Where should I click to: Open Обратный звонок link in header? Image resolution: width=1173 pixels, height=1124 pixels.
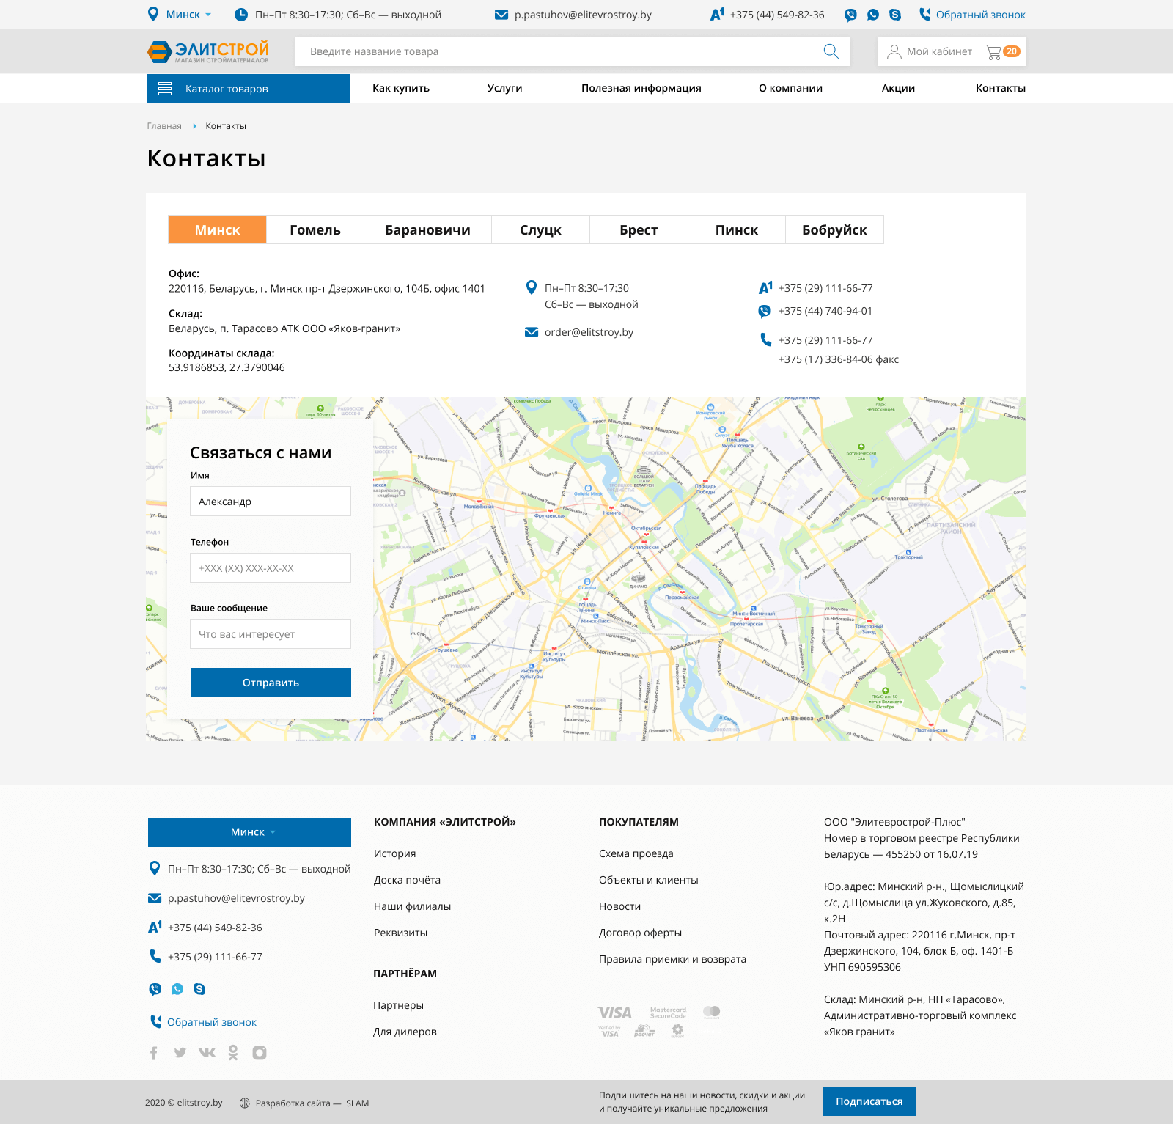click(x=980, y=15)
